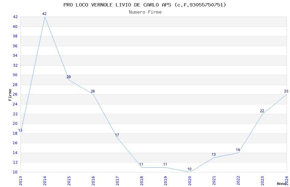Screen dimensions: 290x187
Task: Click data point label 10 for year 2020
Action: point(189,169)
